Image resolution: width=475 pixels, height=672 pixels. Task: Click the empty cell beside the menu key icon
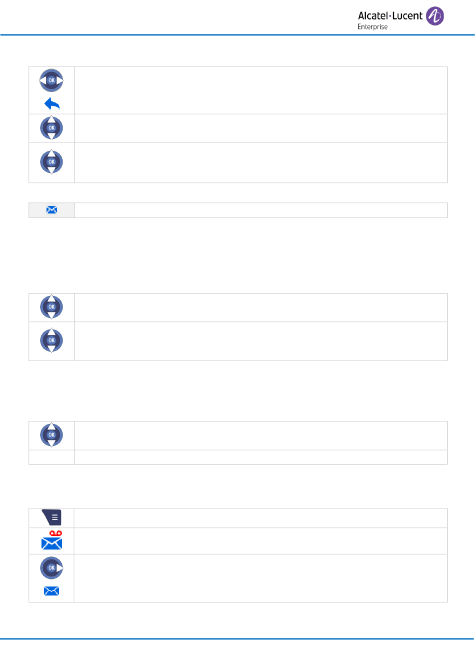[x=260, y=518]
